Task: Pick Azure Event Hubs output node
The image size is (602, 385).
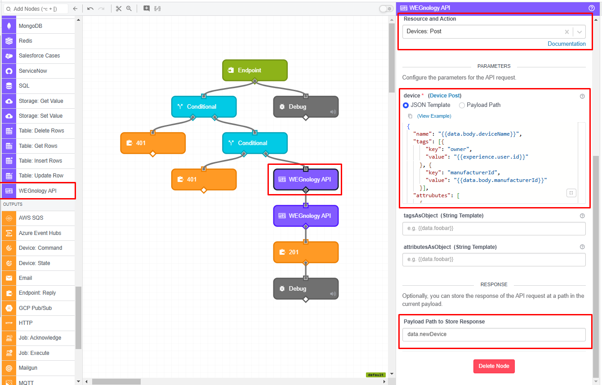Action: click(x=38, y=233)
